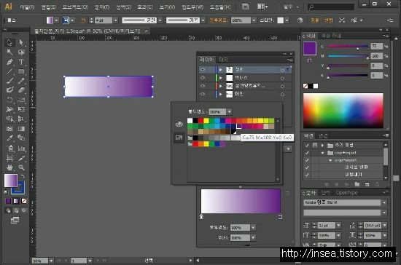Open the View menu
This screenshot has height=265, width=401.
(167, 7)
